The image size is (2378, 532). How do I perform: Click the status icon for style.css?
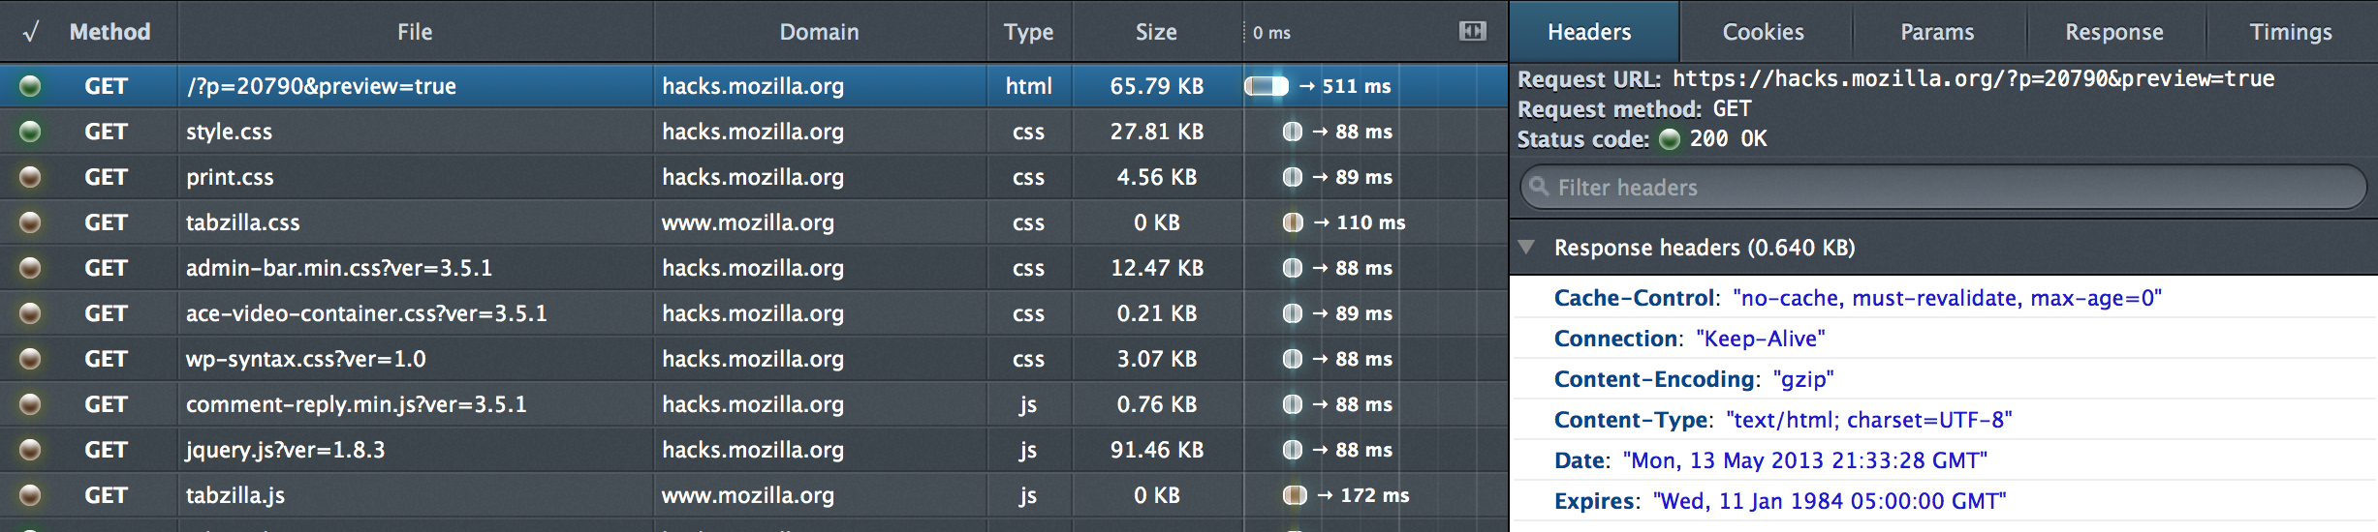30,132
